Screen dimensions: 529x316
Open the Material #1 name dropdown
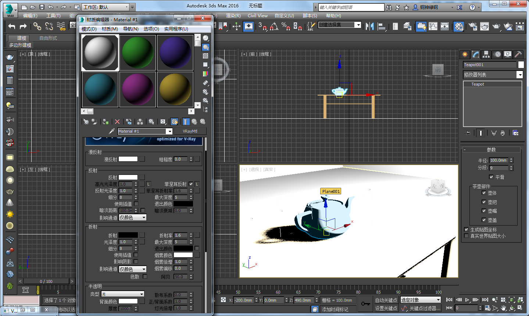click(169, 131)
